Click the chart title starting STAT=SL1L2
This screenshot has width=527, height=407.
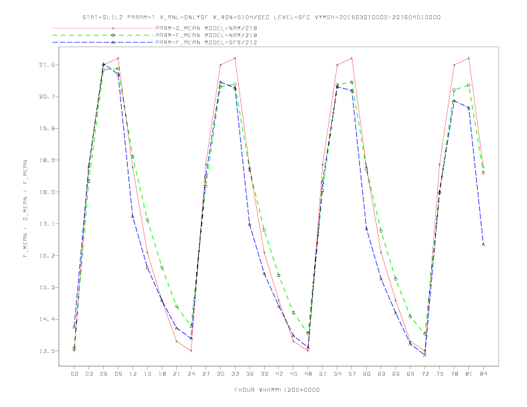[x=261, y=17]
